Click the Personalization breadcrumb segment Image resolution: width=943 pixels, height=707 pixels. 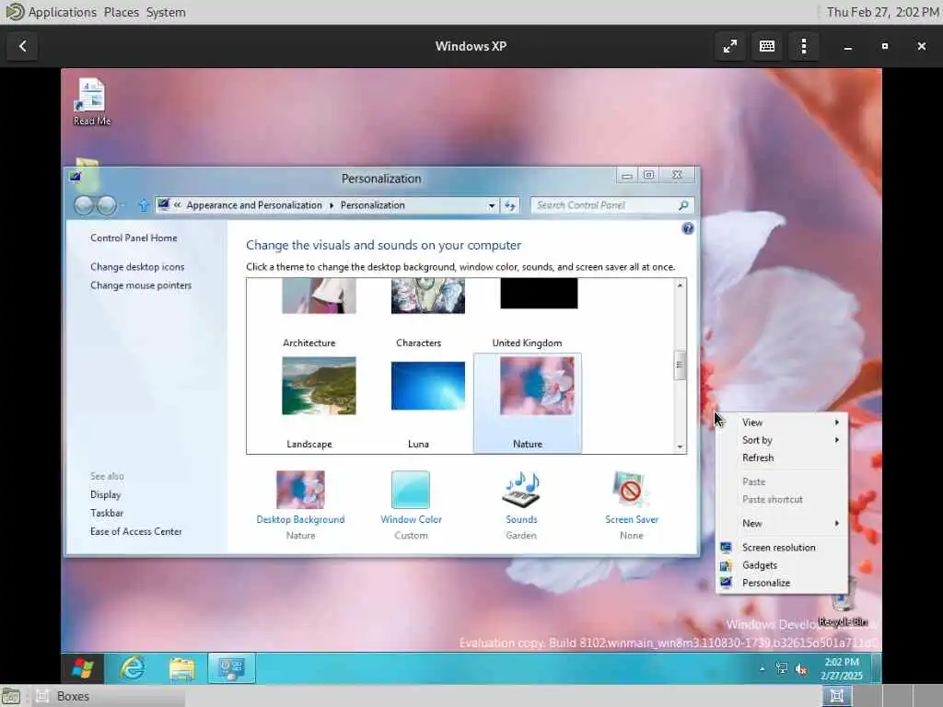click(x=372, y=205)
